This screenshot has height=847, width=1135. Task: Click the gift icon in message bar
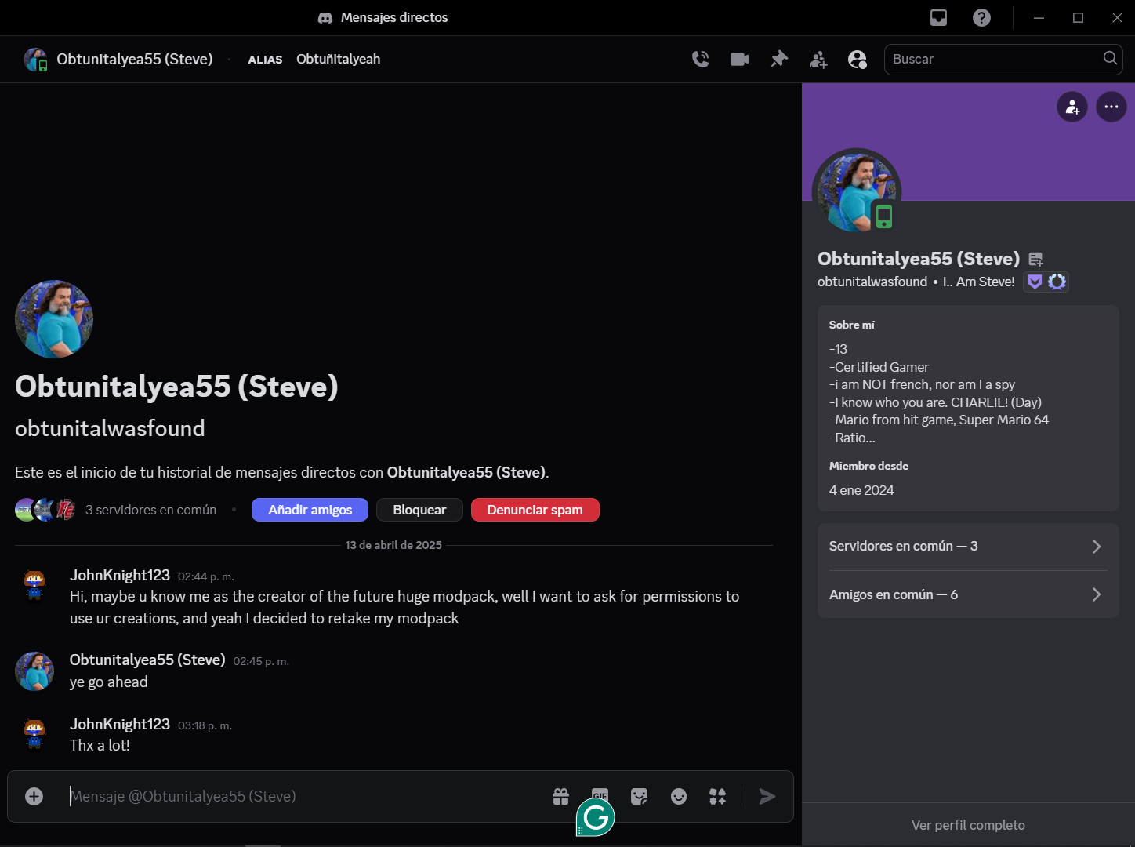pyautogui.click(x=560, y=796)
